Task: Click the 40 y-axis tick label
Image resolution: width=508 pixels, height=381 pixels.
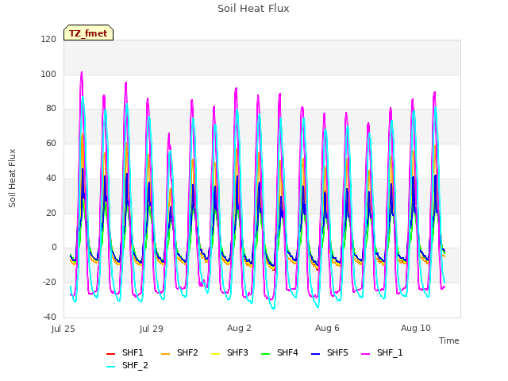Action: pos(51,178)
